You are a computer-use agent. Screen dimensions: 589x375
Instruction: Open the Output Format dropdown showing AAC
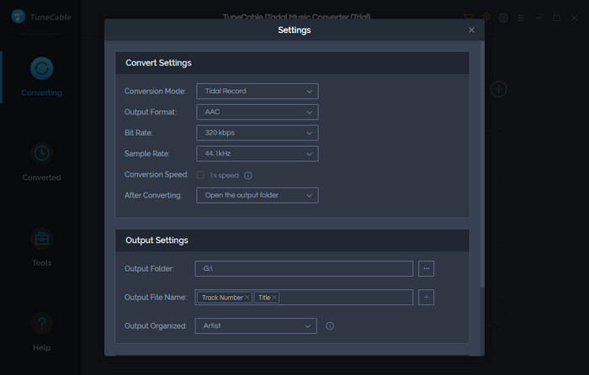click(x=257, y=112)
